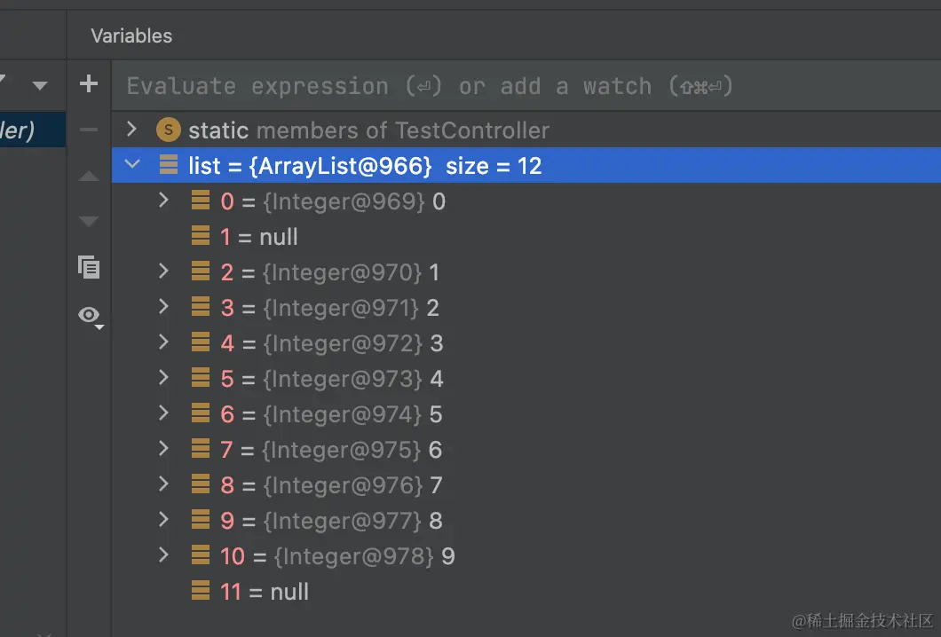Click the New Watch plus icon
941x637 pixels.
pyautogui.click(x=89, y=84)
